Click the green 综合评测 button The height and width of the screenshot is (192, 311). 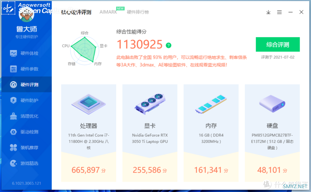(278, 44)
